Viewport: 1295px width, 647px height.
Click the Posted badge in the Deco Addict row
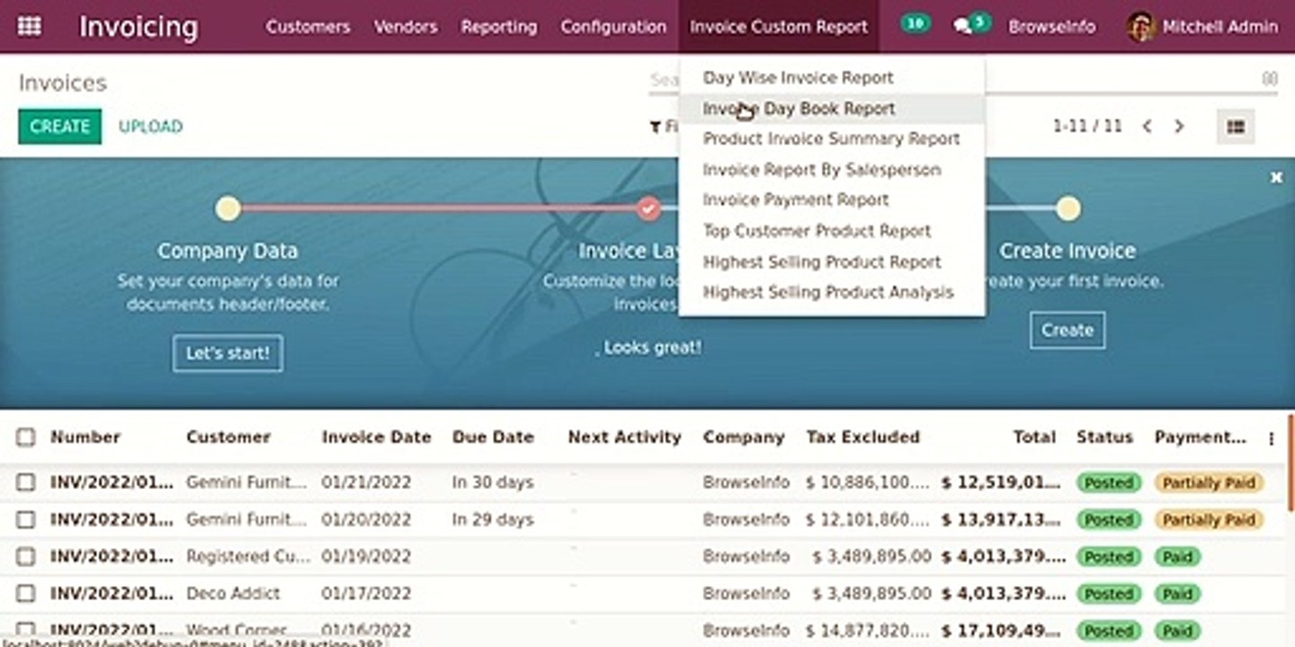[1108, 593]
